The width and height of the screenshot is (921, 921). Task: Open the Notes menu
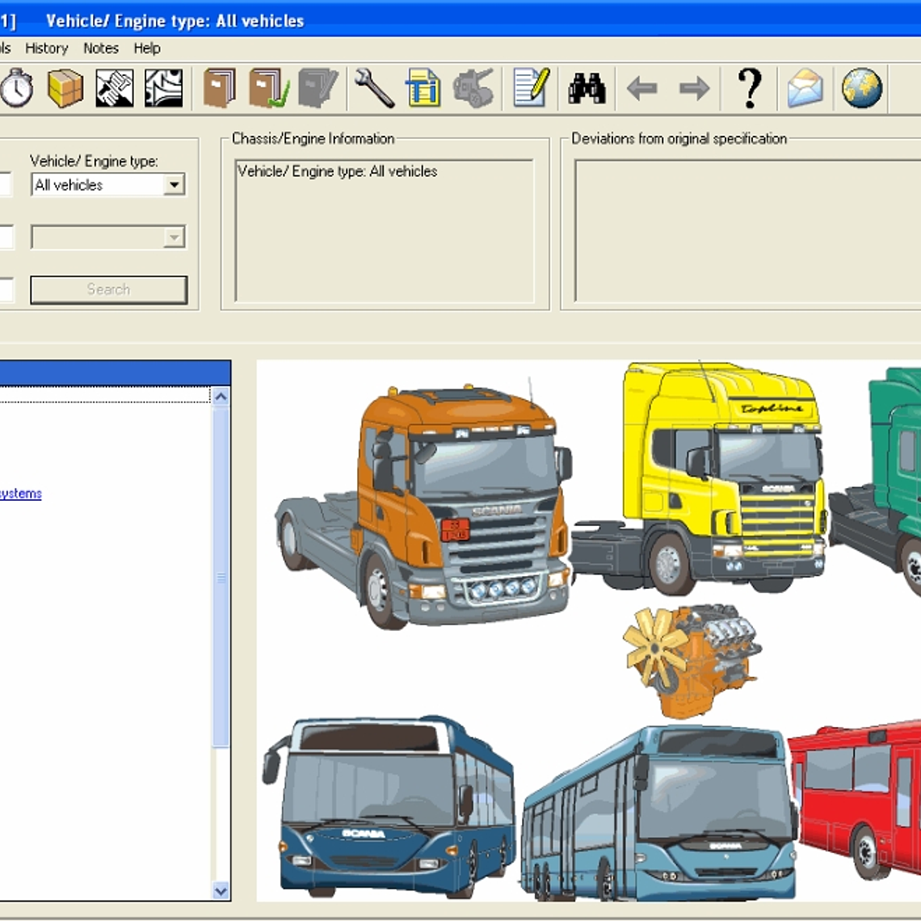click(101, 48)
